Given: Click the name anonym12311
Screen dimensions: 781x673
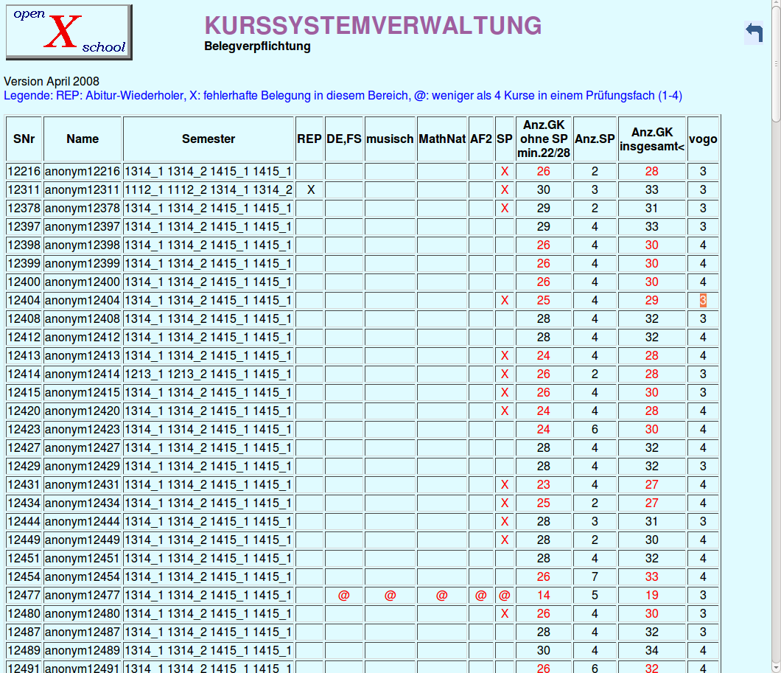Looking at the screenshot, I should [x=83, y=189].
